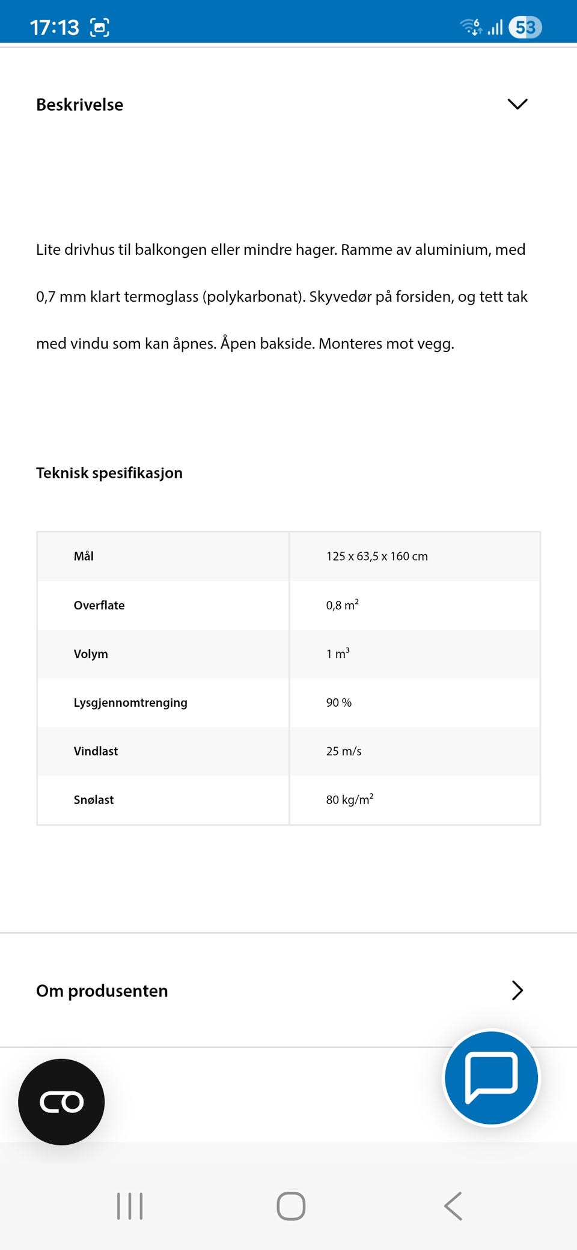Viewport: 577px width, 1250px height.
Task: Tap the Wi-Fi 6 status icon
Action: point(471,26)
